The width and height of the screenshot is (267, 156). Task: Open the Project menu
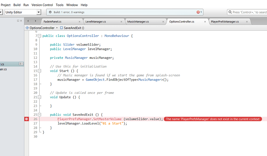click(6, 5)
